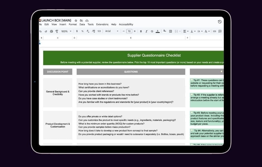Click the undo arrow

[40, 31]
